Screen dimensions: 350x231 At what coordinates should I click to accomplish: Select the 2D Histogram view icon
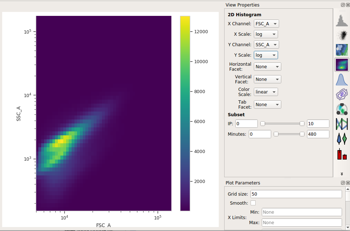(342, 65)
